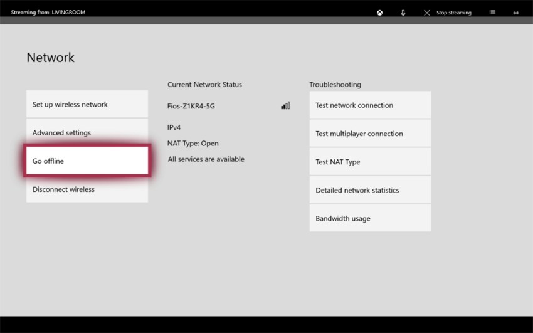
Task: Click the Fios-Z1KR4-5G network name
Action: [191, 106]
